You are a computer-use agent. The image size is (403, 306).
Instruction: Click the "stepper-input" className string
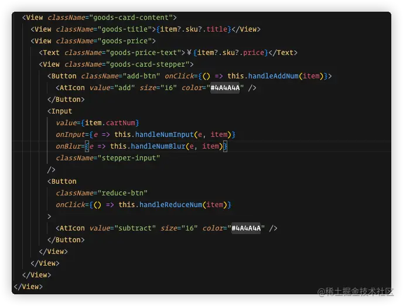pos(129,158)
